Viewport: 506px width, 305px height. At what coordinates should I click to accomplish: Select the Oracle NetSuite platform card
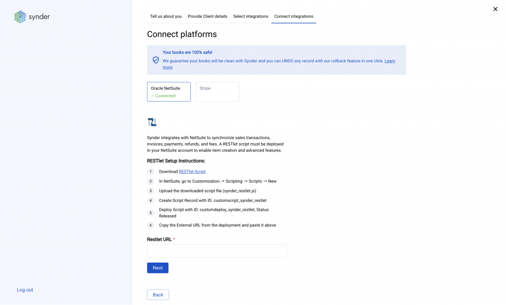tap(169, 92)
